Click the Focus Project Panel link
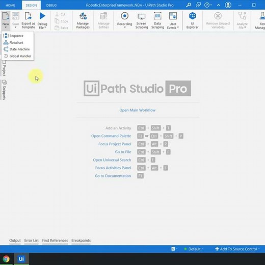This screenshot has height=265, width=265. coord(115,144)
